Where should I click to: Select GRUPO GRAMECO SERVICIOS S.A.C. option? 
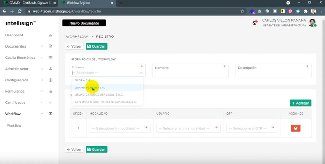107,94
